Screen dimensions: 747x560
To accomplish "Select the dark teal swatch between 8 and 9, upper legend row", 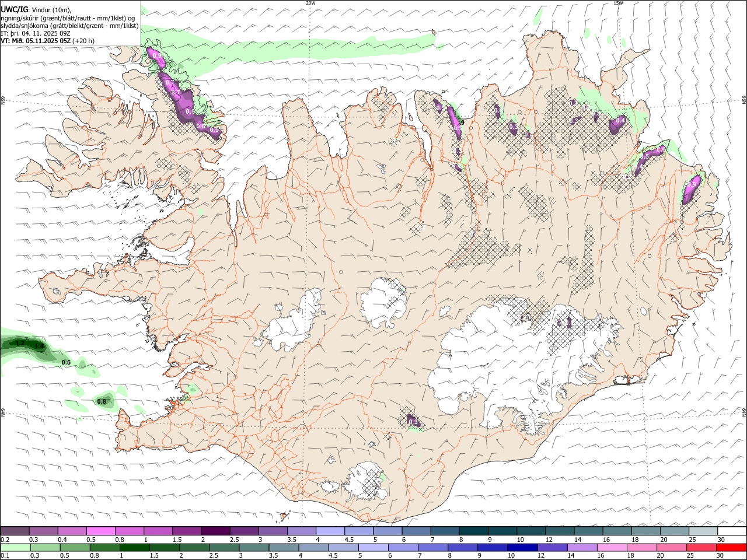I will point(473,531).
